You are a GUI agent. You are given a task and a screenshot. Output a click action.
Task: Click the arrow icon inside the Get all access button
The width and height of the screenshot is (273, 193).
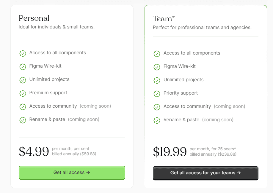(88, 173)
